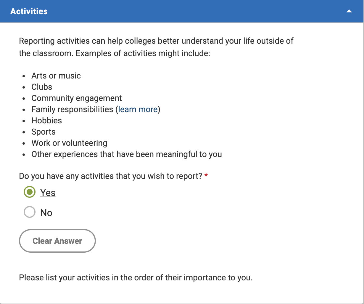This screenshot has height=304, width=364.
Task: Click the Hobbies list item
Action: point(47,120)
